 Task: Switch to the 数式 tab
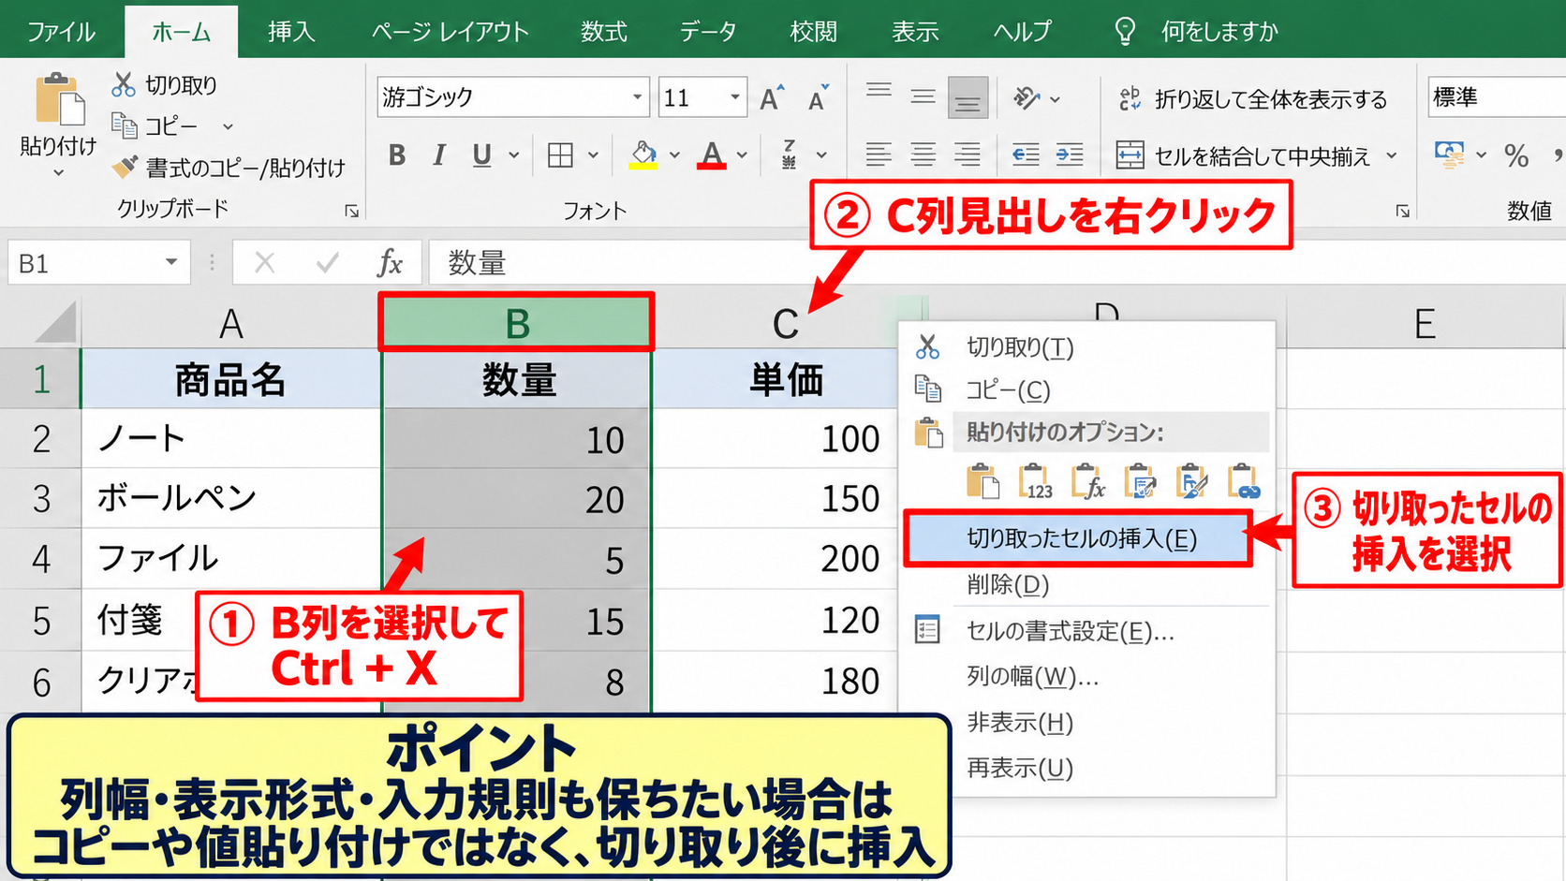[x=604, y=31]
